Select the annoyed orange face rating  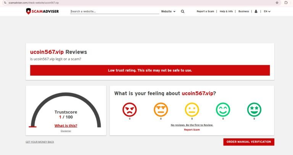(161, 110)
